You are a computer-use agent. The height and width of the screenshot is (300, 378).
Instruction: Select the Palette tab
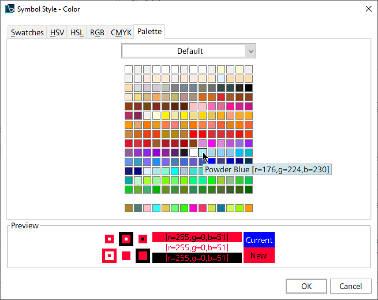point(149,32)
